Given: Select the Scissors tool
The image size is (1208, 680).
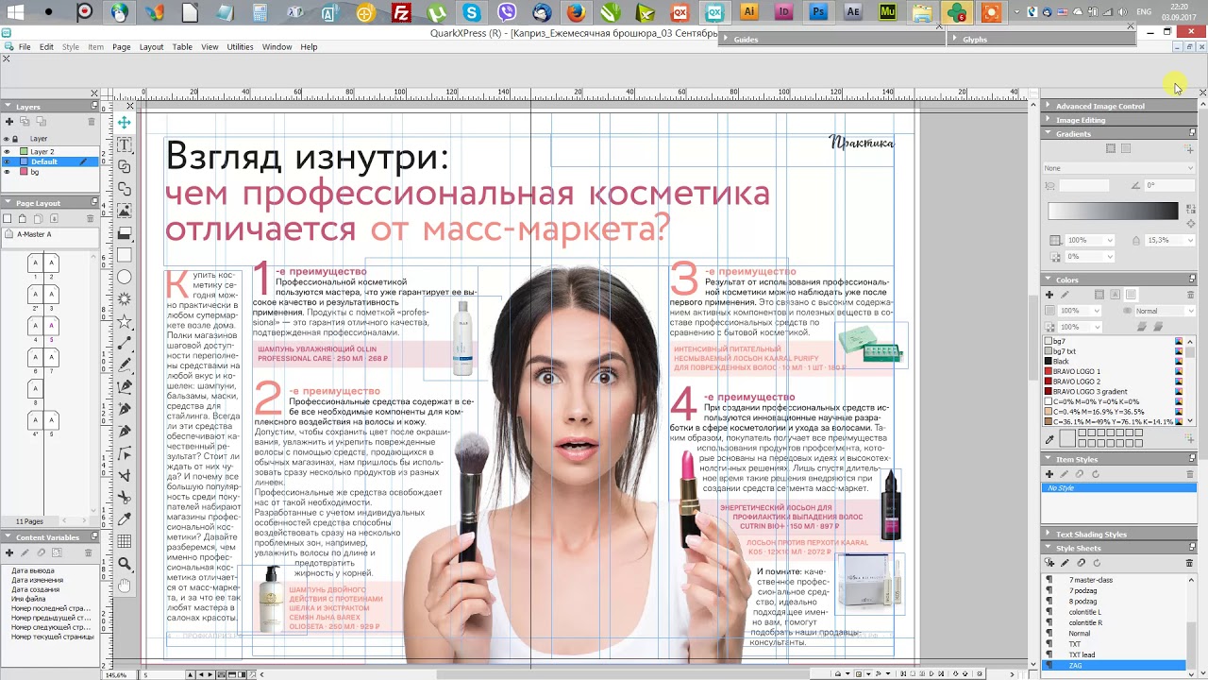Looking at the screenshot, I should (x=125, y=497).
